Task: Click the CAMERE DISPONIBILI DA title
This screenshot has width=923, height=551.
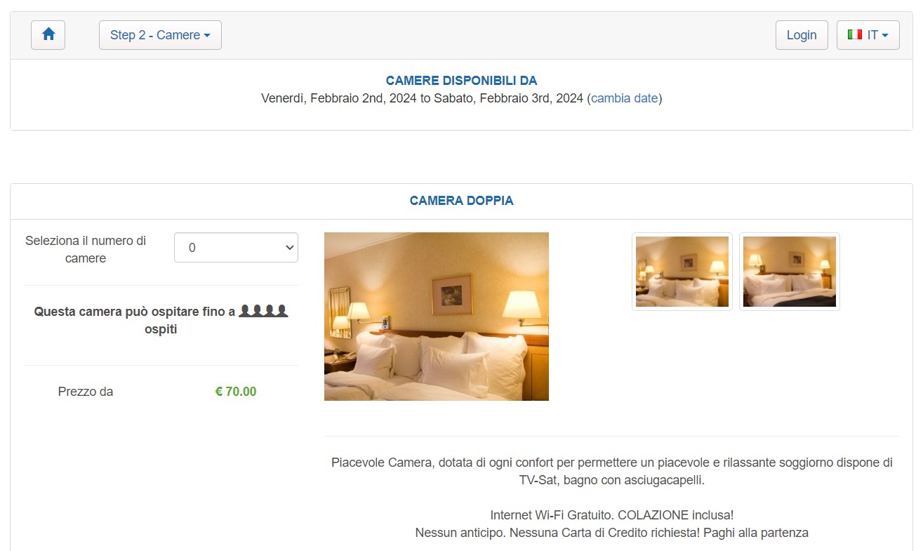Action: [x=462, y=81]
